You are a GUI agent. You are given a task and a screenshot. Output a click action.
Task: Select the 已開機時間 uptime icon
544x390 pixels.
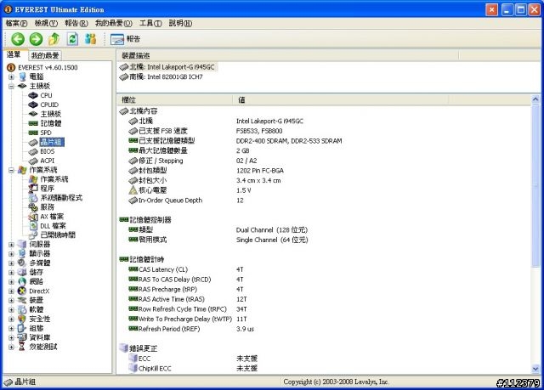[33, 235]
